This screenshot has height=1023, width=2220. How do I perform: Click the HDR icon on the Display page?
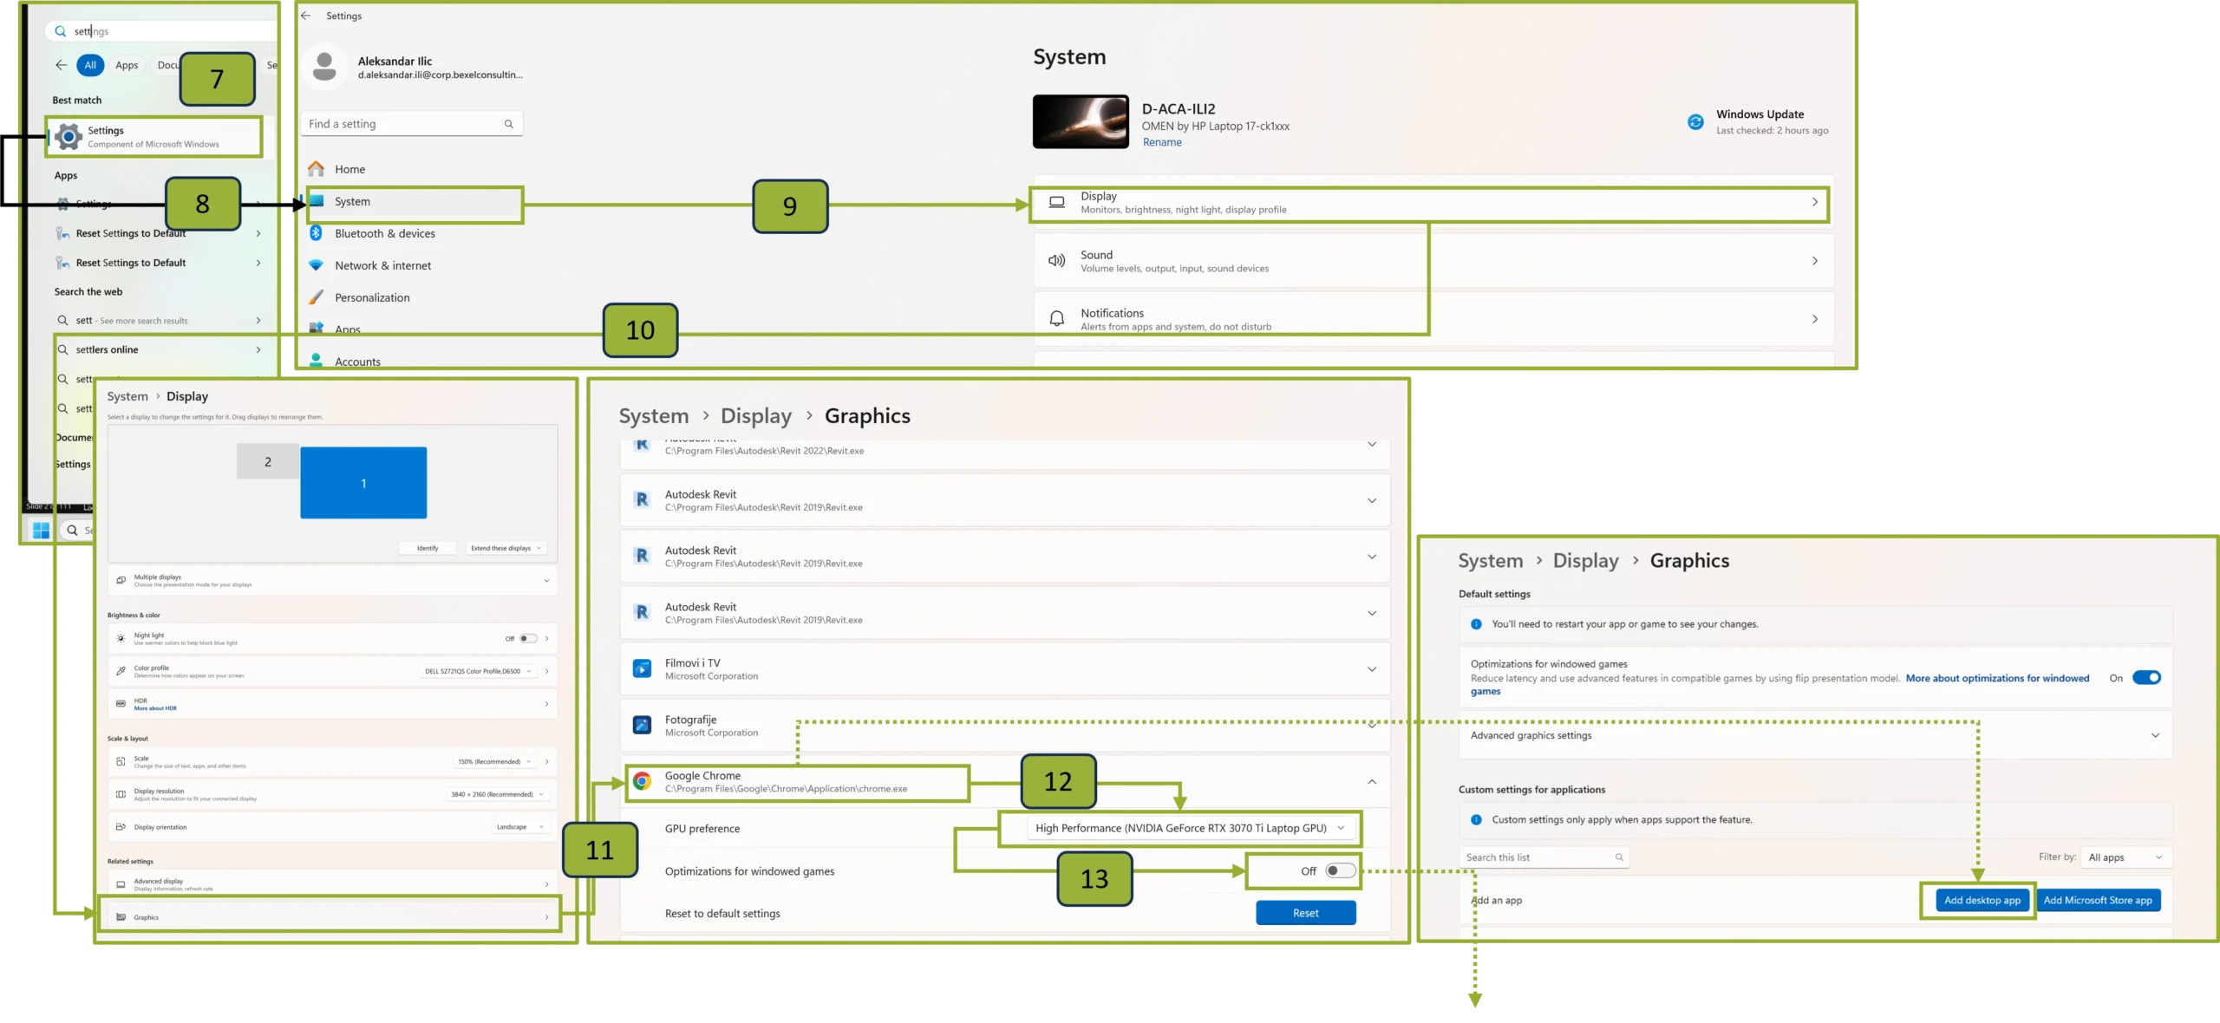coord(121,704)
